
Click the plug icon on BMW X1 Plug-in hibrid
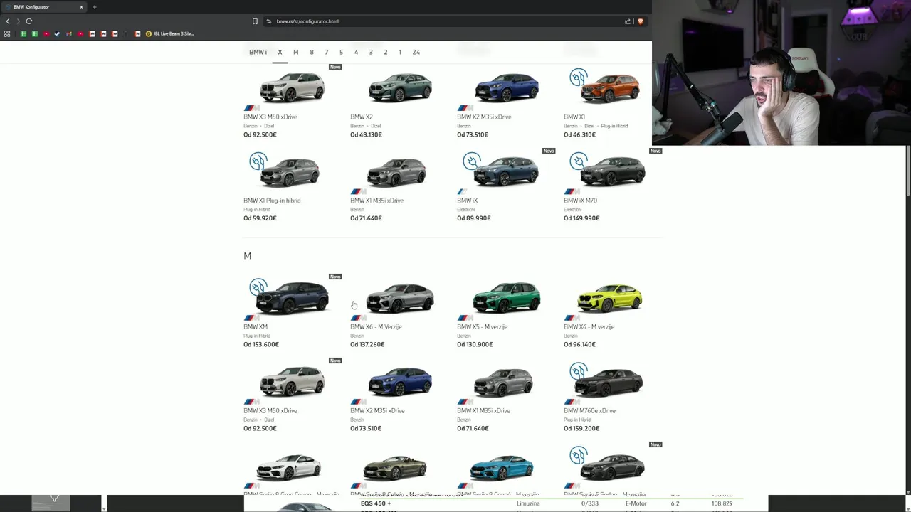tap(258, 161)
